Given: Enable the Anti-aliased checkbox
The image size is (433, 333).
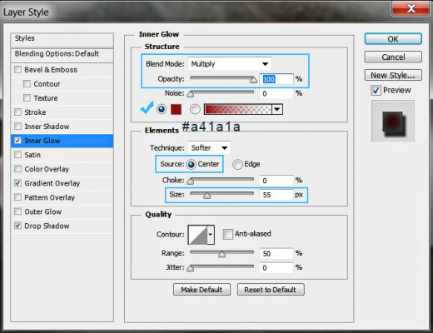Looking at the screenshot, I should coord(227,234).
